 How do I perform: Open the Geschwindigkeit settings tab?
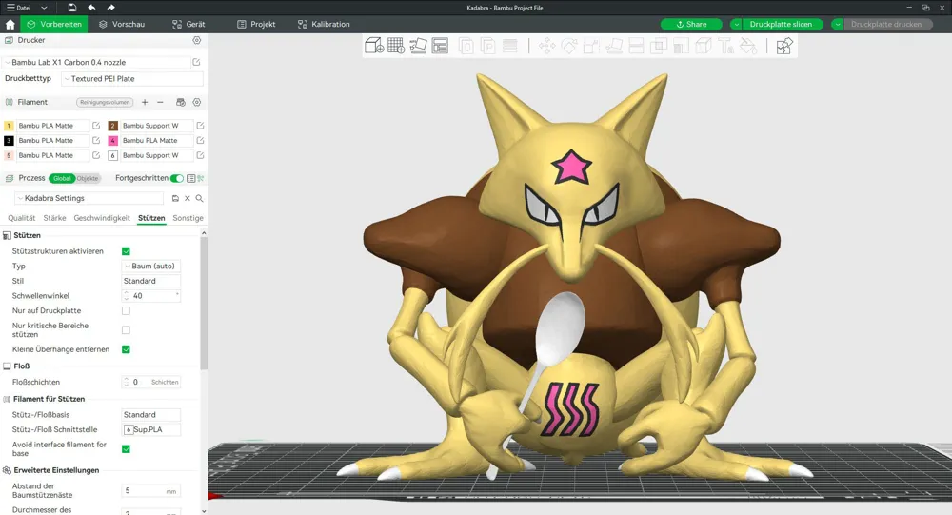[x=102, y=218]
